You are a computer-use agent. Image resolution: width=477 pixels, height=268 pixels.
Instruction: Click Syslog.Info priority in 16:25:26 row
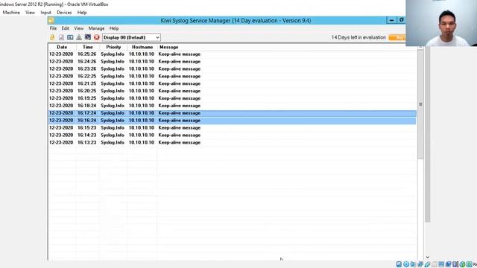tap(113, 54)
